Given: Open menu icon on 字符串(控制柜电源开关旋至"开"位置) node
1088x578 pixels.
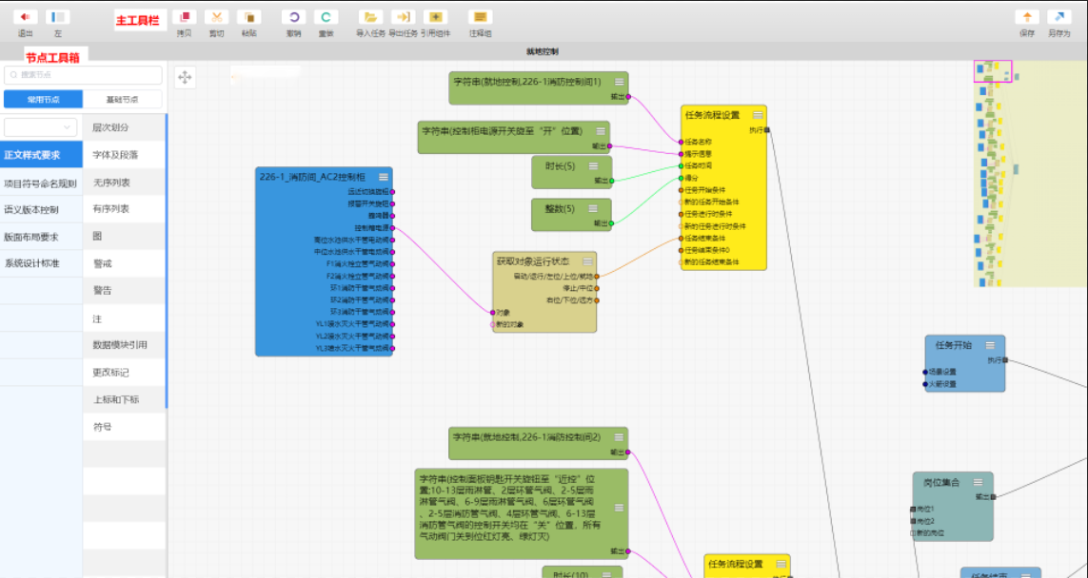Looking at the screenshot, I should pos(601,131).
